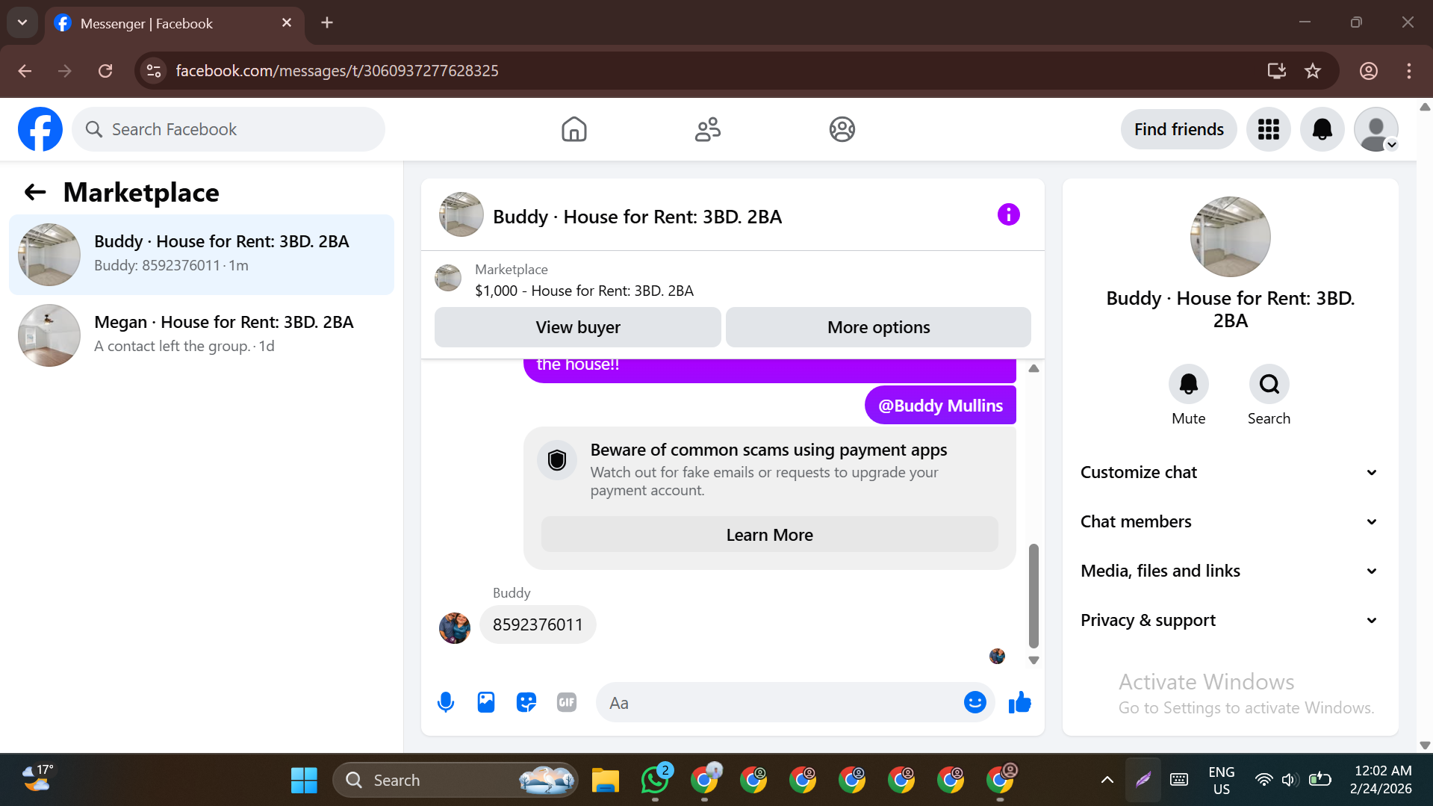This screenshot has width=1433, height=806.
Task: Open the Windows Start menu
Action: (304, 780)
